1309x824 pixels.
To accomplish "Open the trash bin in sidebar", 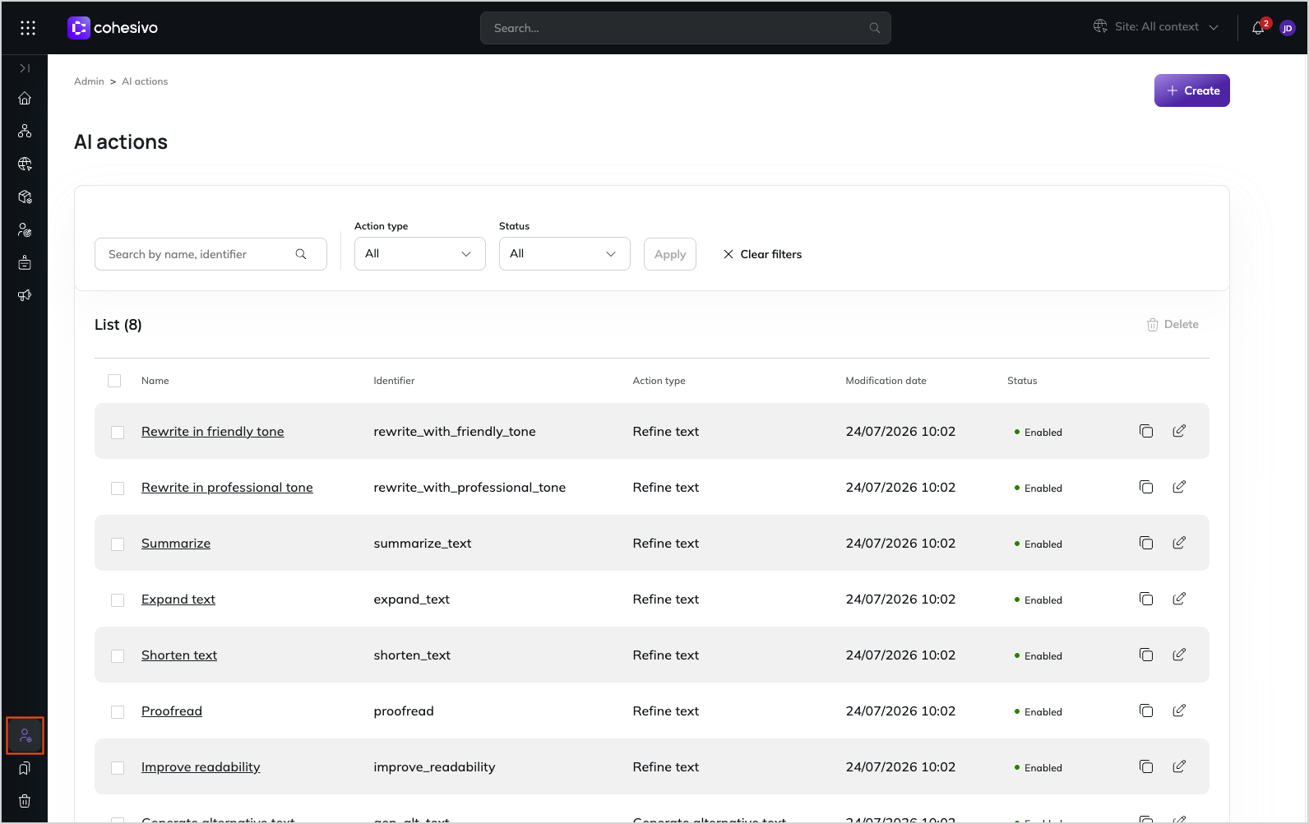I will click(25, 801).
